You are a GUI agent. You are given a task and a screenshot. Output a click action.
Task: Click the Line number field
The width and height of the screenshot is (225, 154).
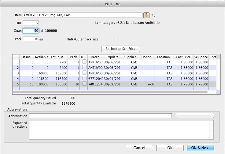(x=31, y=23)
